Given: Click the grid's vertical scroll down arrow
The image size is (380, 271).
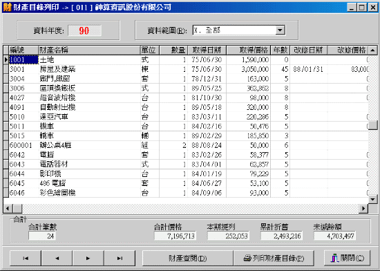Looking at the screenshot, I should click(372, 200).
